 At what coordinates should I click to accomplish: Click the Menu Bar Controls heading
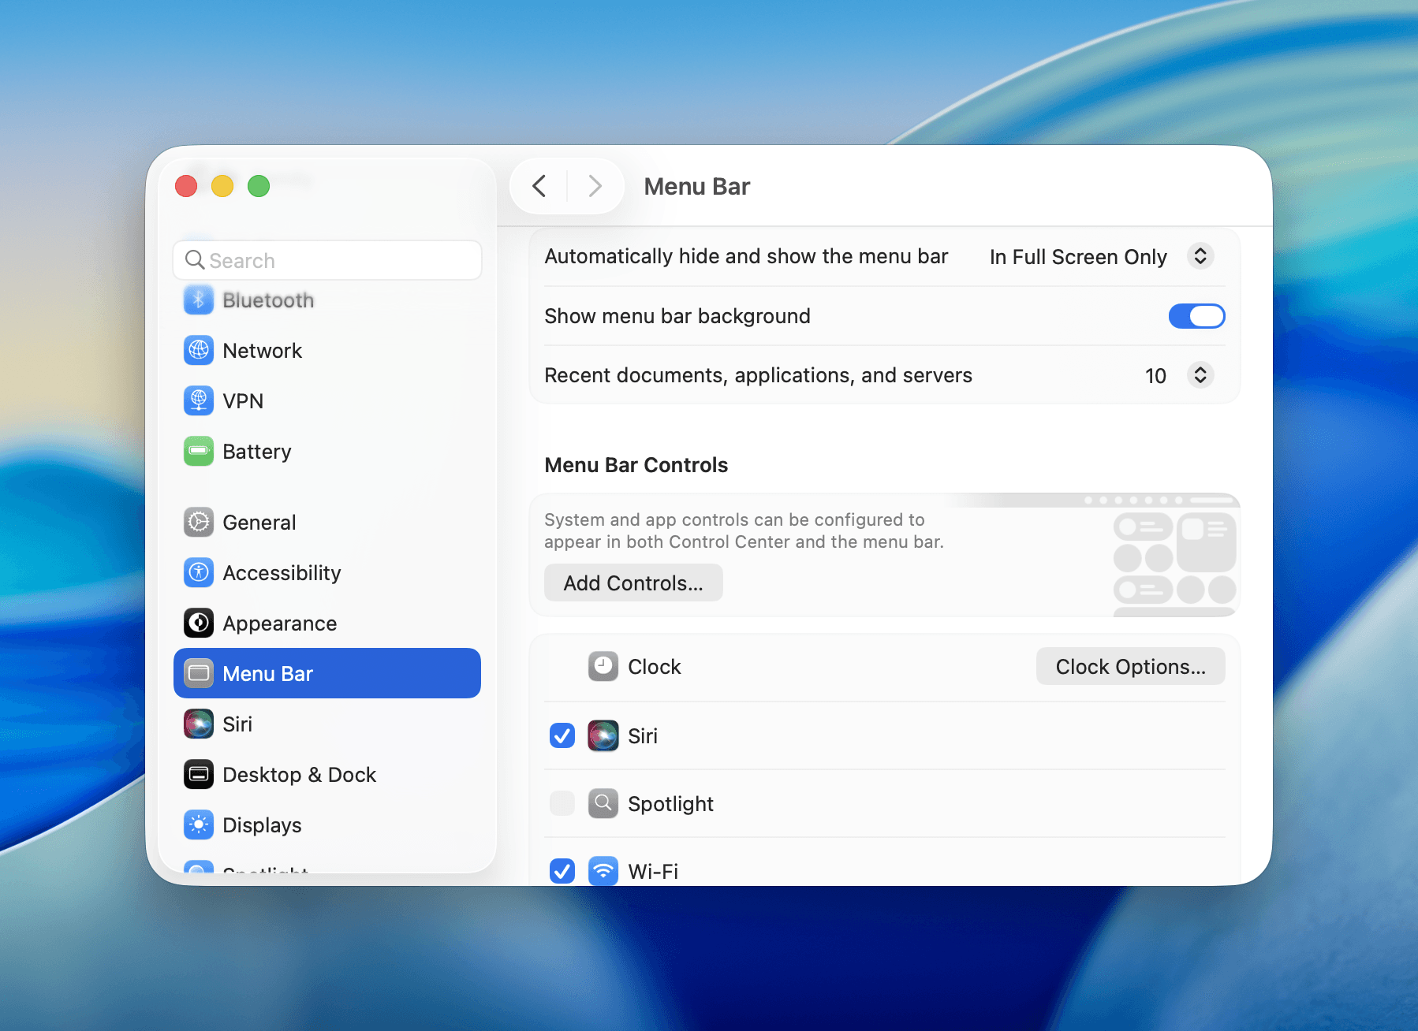[636, 465]
